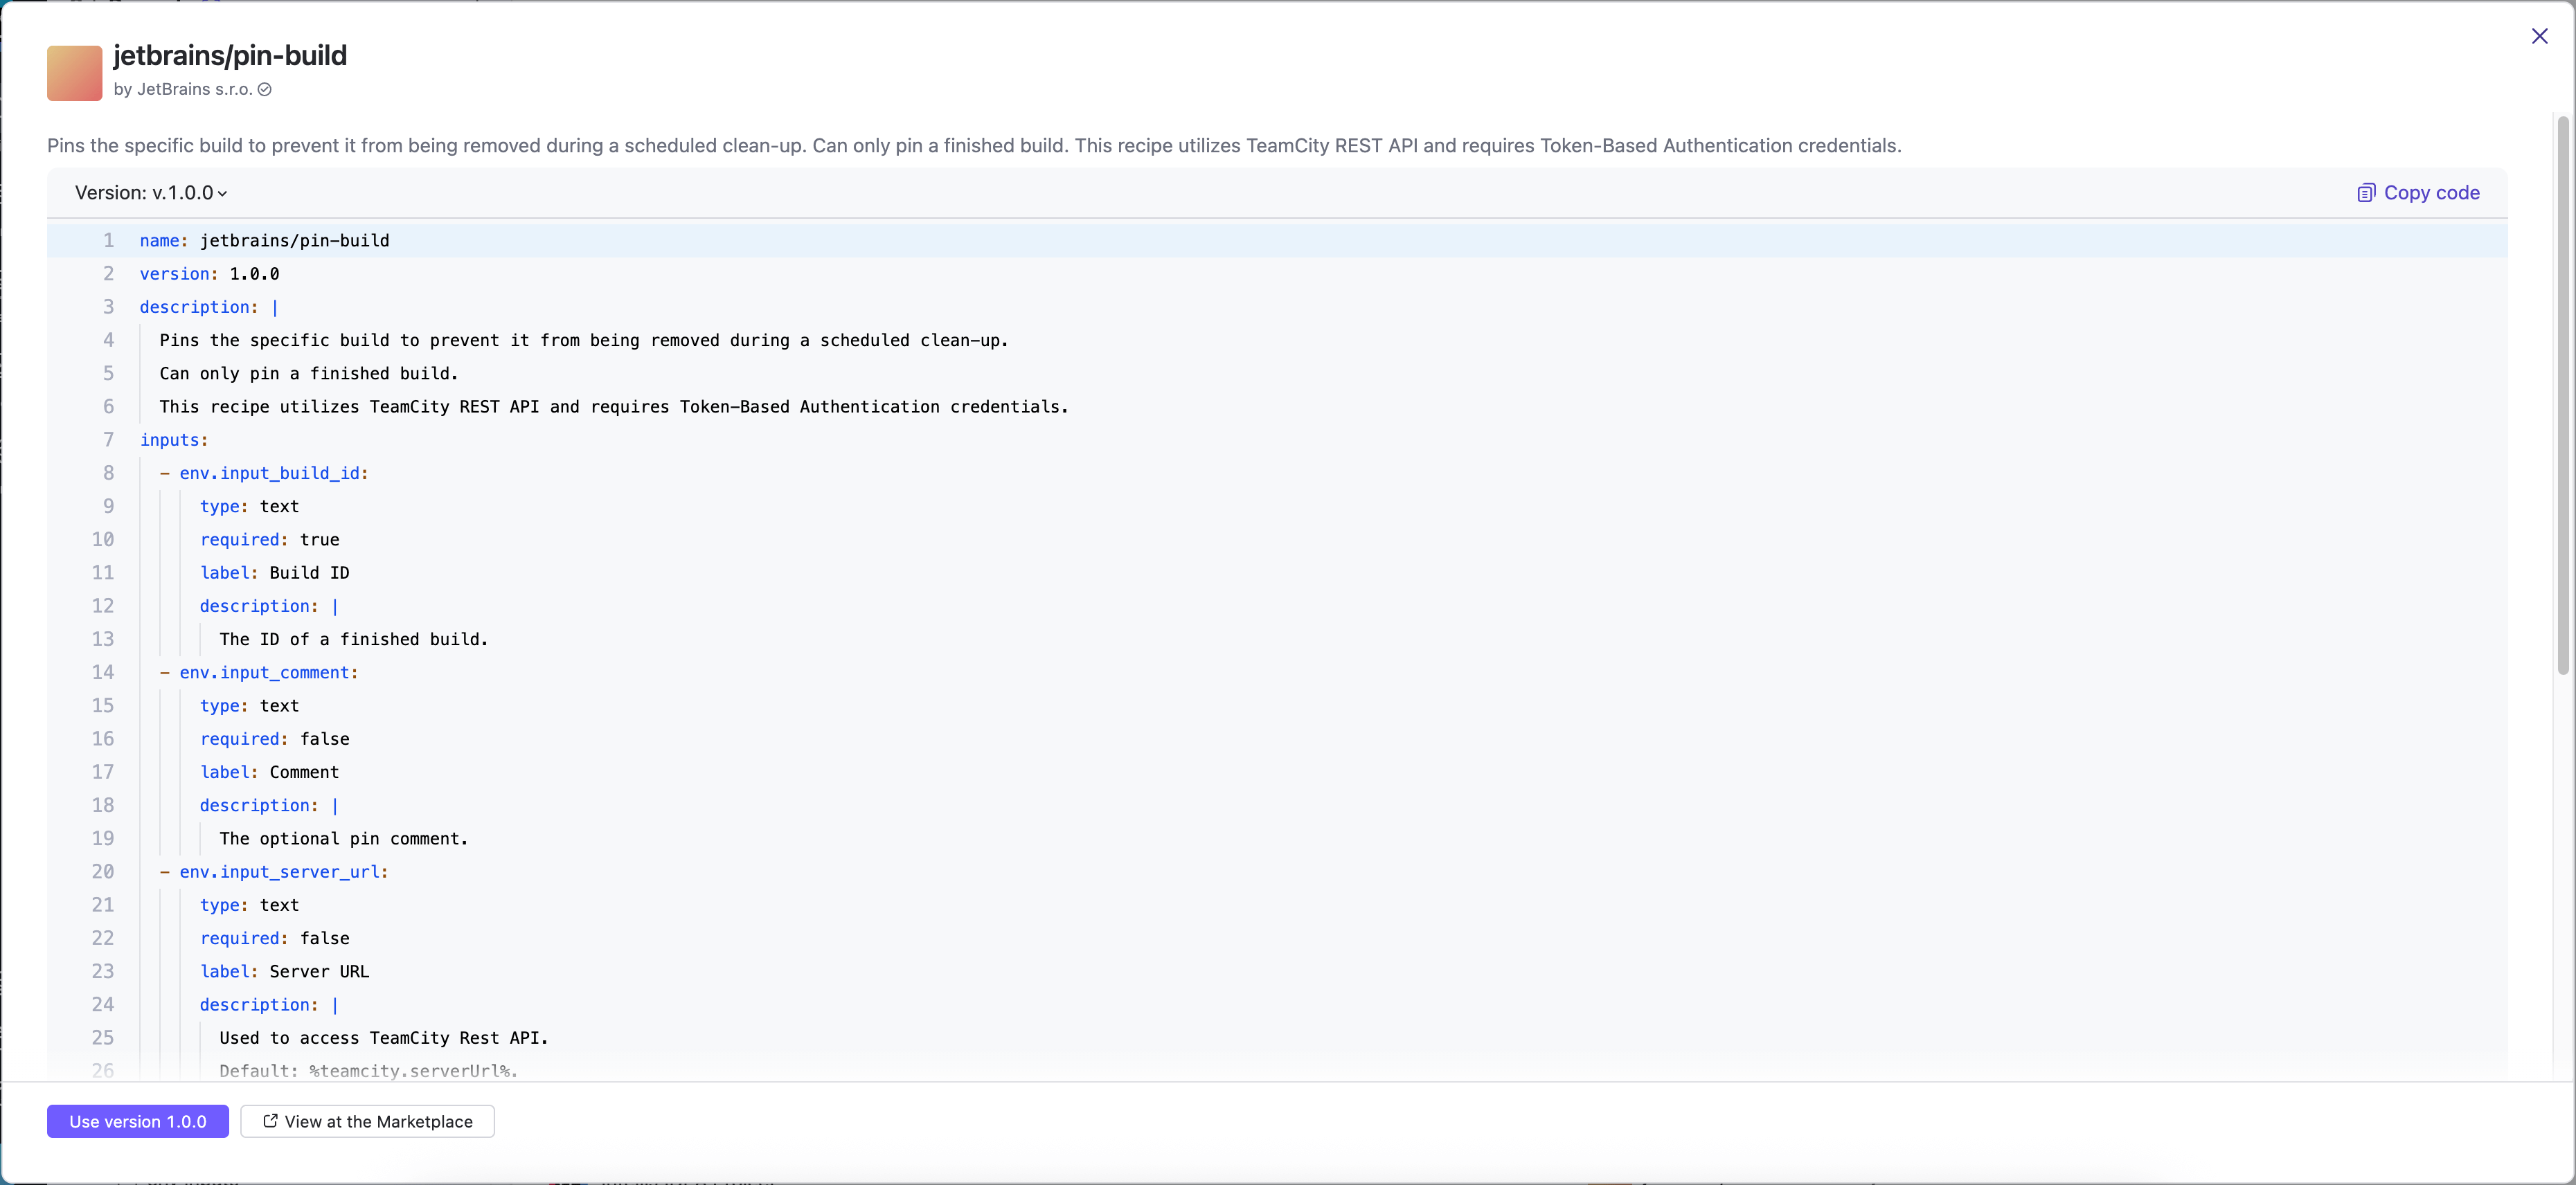Click 'The ID of a finished build.' line
The width and height of the screenshot is (2576, 1185).
tap(354, 640)
